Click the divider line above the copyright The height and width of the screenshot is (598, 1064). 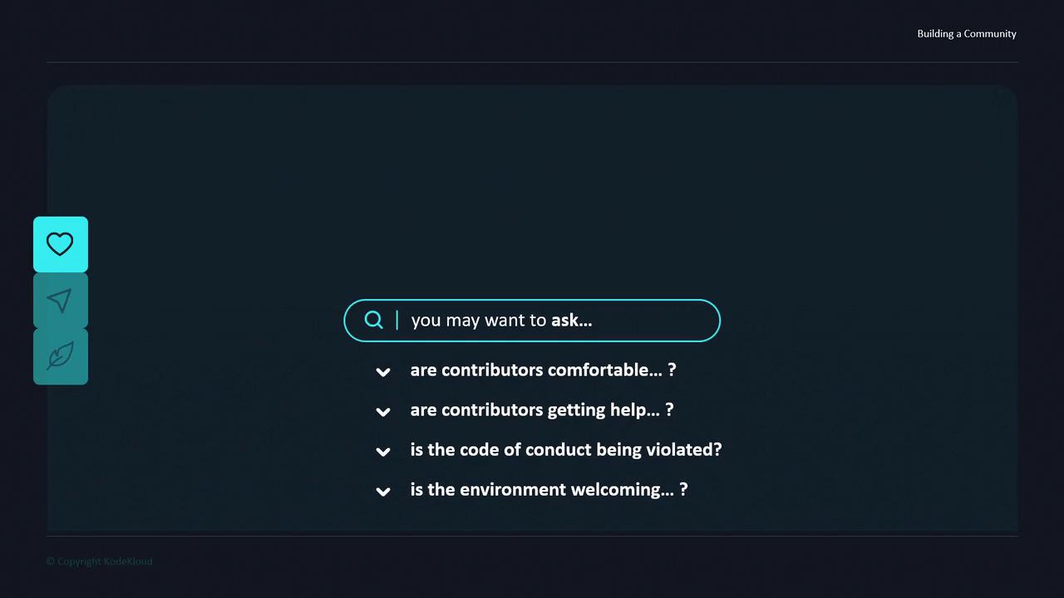532,536
